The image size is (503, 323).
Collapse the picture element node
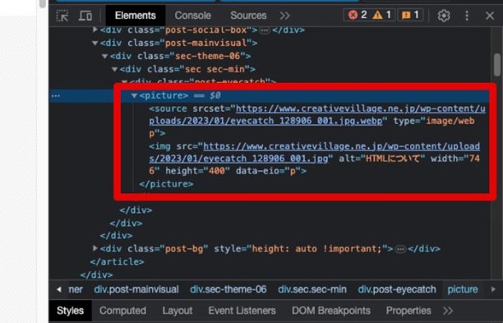coord(134,95)
